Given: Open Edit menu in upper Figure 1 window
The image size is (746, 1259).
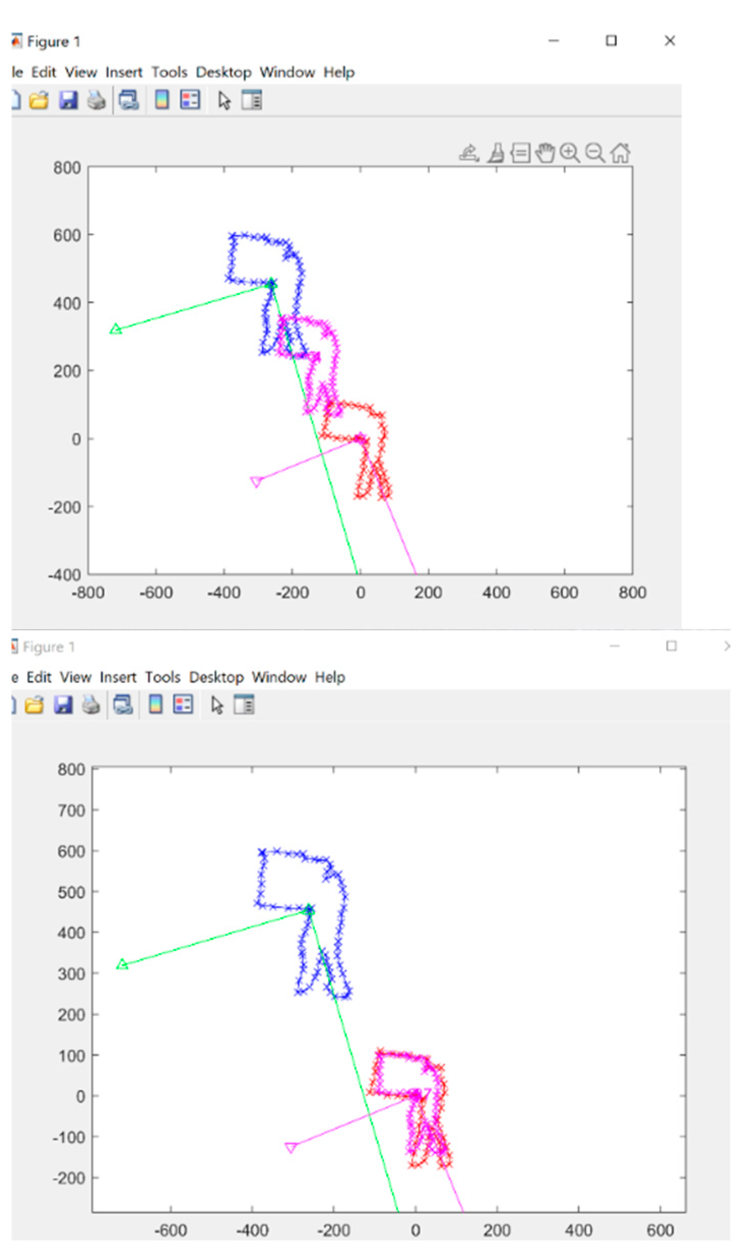Looking at the screenshot, I should [44, 72].
